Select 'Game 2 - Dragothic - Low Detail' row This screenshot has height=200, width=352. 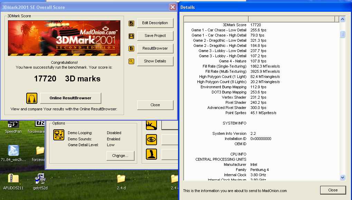[261, 40]
